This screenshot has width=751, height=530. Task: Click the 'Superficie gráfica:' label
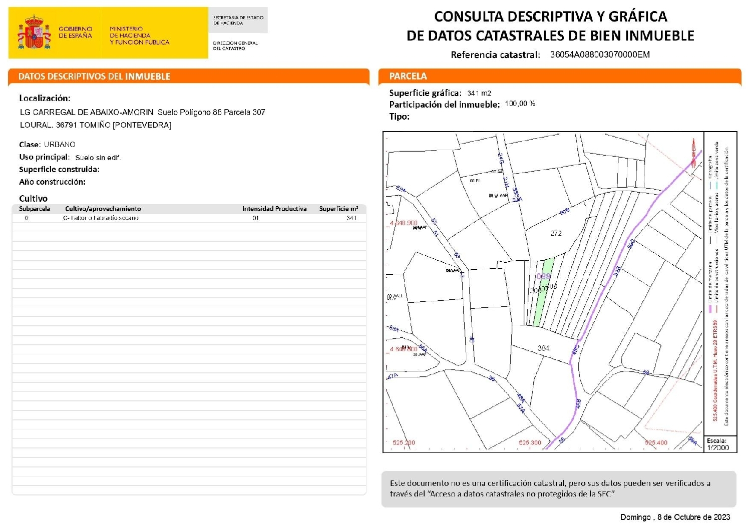426,93
